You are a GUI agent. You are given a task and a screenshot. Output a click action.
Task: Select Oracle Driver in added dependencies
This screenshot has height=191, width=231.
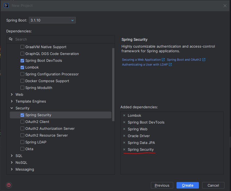[x=139, y=136]
